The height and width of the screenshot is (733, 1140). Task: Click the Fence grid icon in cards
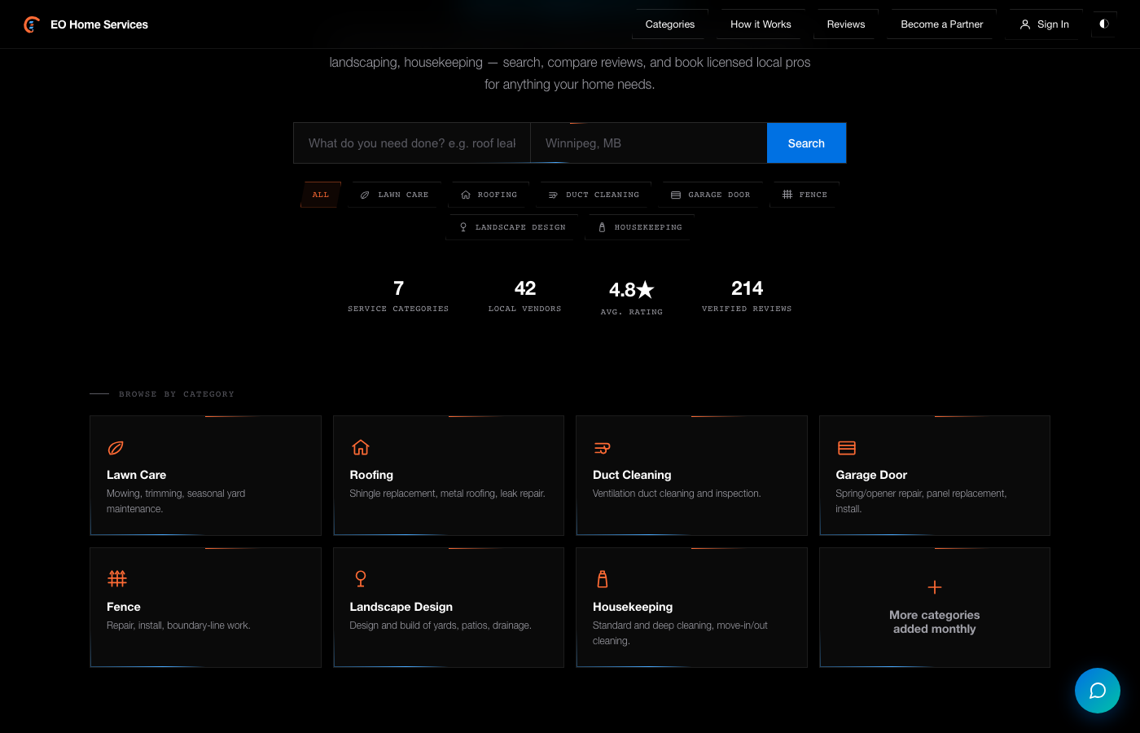coord(117,579)
